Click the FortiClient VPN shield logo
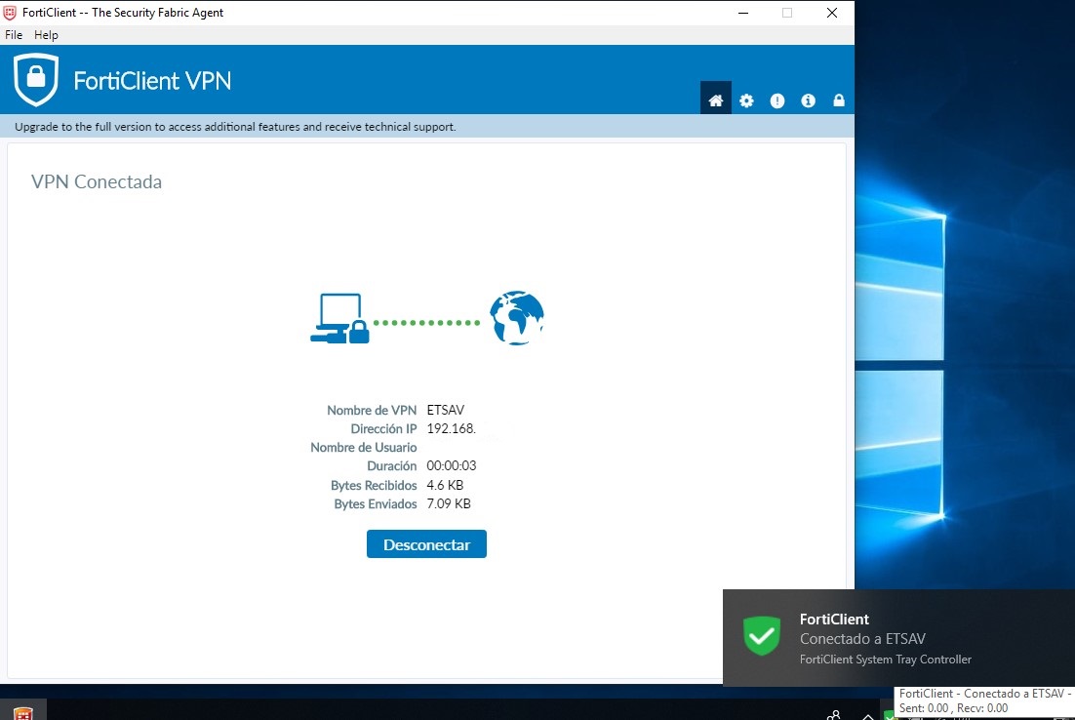 click(36, 80)
